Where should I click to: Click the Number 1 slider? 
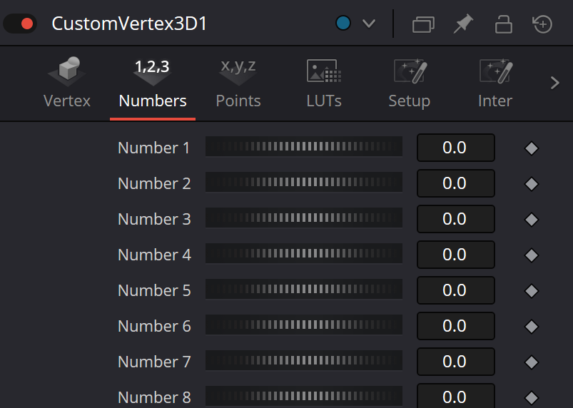coord(304,146)
